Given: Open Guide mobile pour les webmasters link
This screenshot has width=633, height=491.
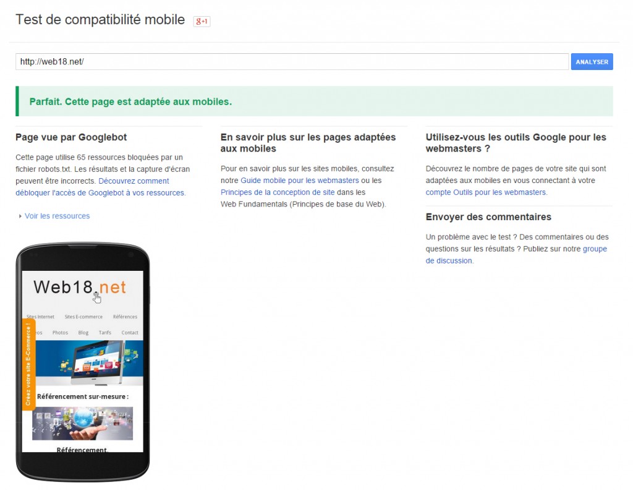Looking at the screenshot, I should coord(300,181).
